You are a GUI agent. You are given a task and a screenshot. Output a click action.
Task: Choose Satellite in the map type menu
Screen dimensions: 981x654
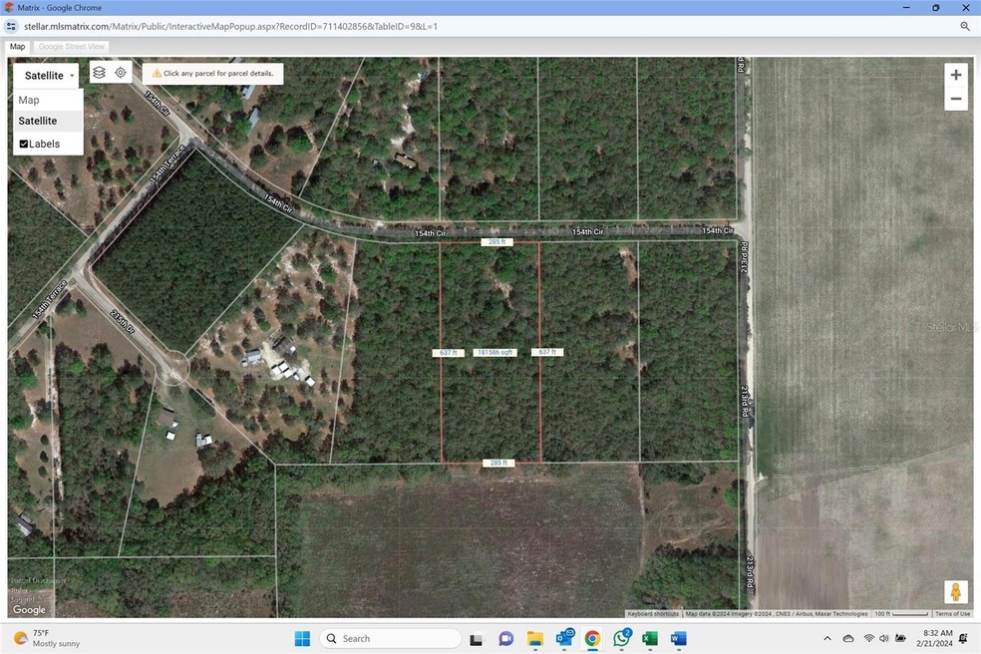38,121
